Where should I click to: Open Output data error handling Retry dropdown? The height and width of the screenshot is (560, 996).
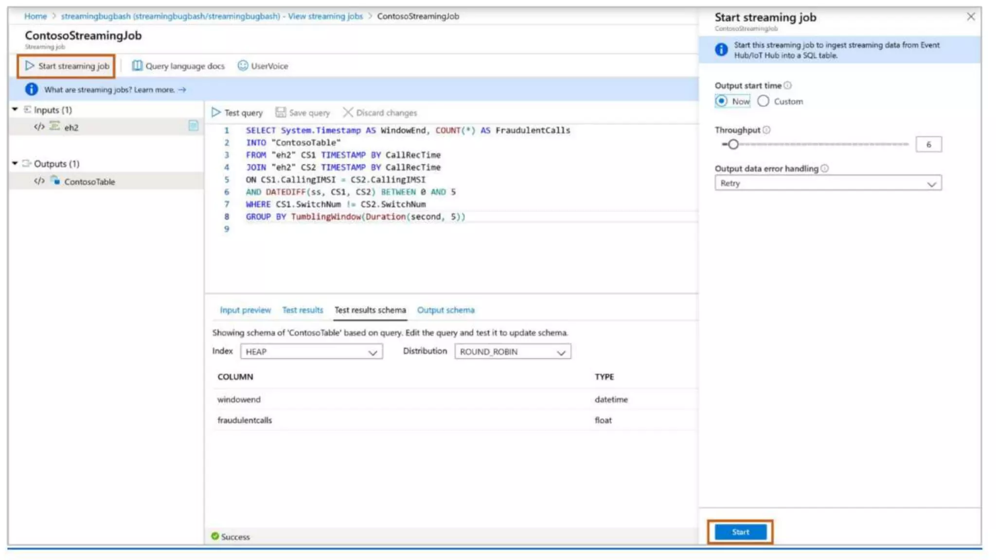[x=828, y=183]
